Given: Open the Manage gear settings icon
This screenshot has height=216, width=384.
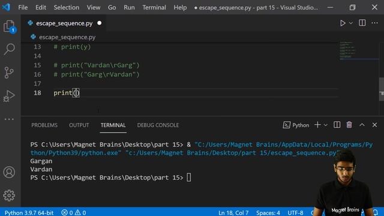Looking at the screenshot, I should pyautogui.click(x=10, y=196).
